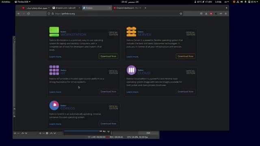Screen dimensions: 260x146
Task: Focus the getfedora.org address bar
Action: click(115, 13)
